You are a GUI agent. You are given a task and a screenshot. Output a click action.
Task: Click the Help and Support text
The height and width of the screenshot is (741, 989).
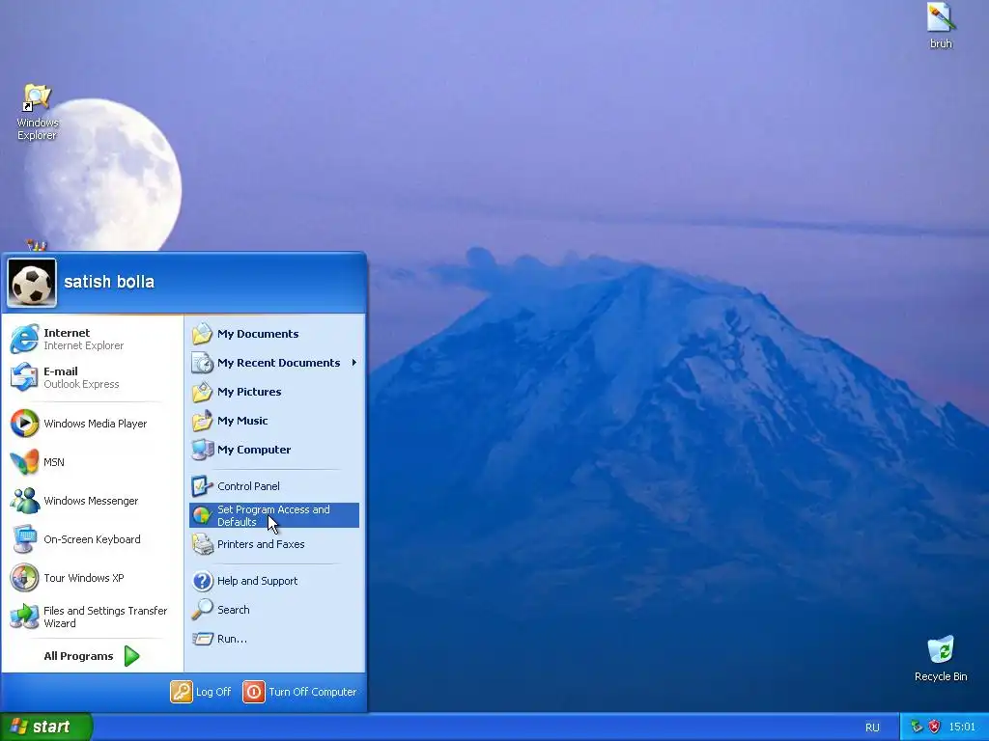pyautogui.click(x=257, y=581)
